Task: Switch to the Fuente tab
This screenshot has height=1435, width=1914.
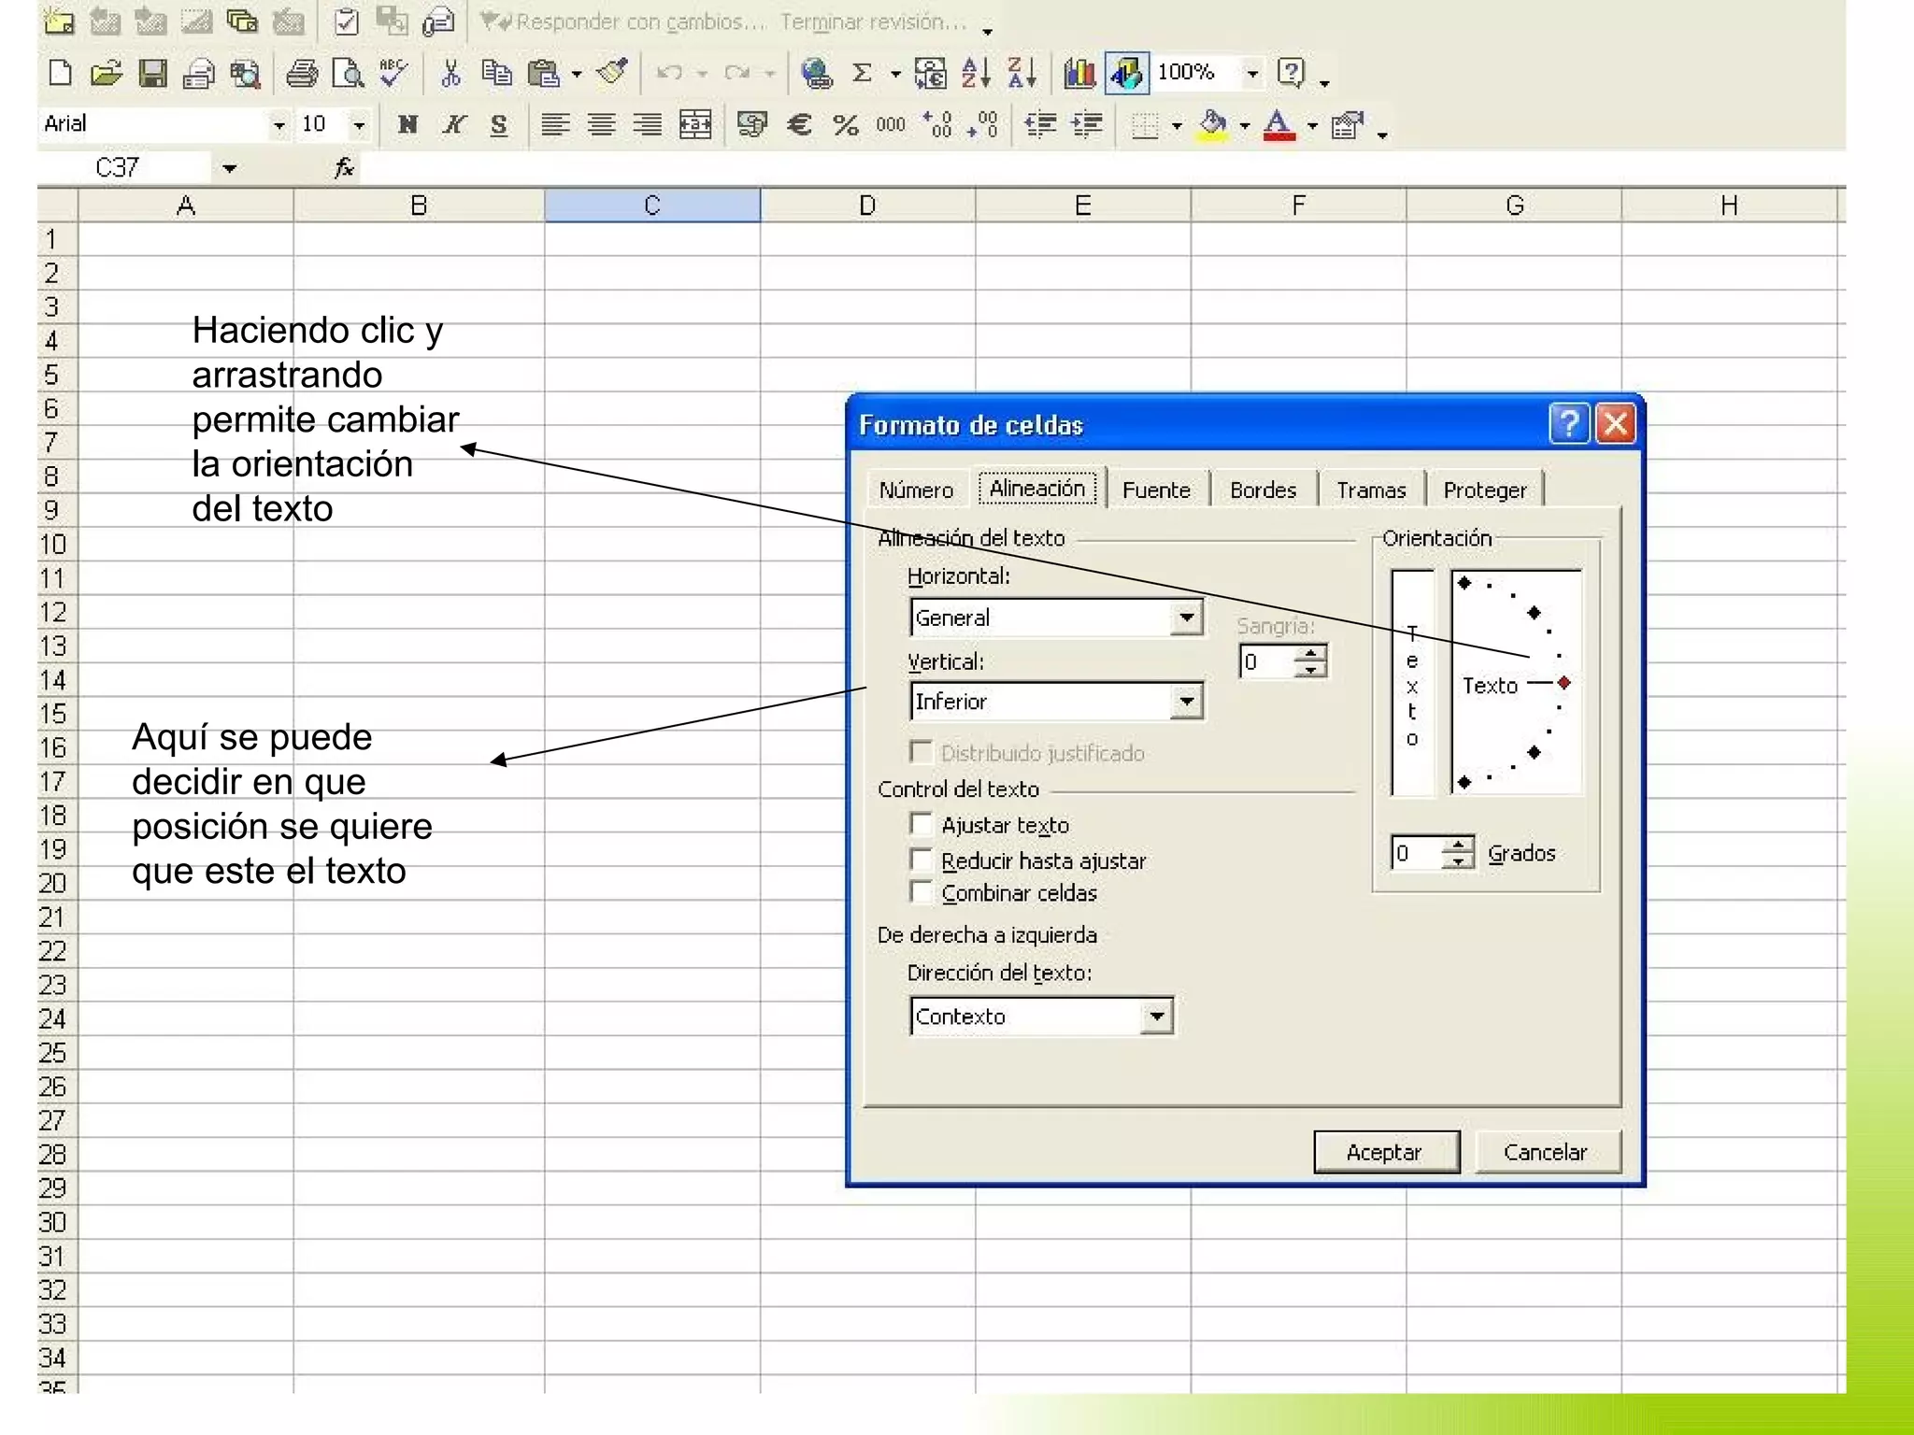Action: [x=1156, y=490]
